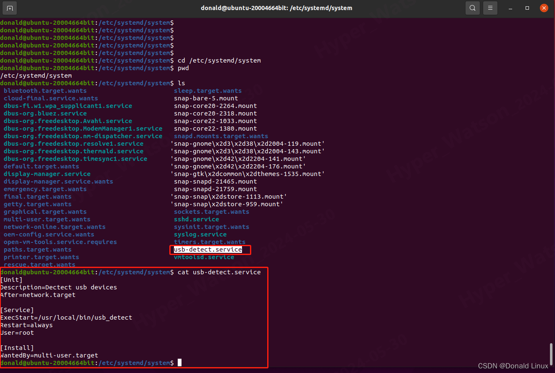Select the syslog.service entry

pyautogui.click(x=200, y=234)
